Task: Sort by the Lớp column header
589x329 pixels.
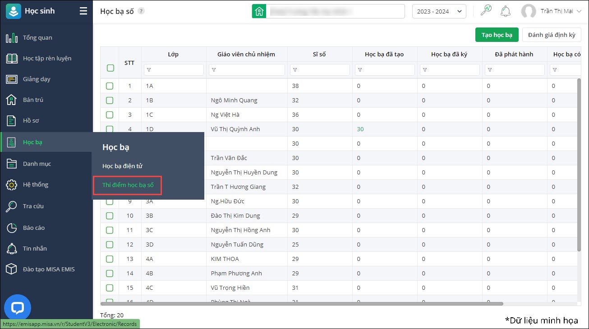Action: click(173, 55)
